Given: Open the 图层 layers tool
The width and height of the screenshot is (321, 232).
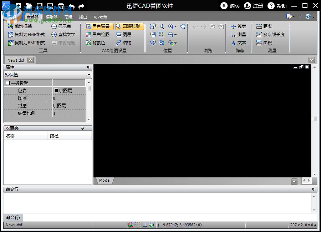Looking at the screenshot, I should click(x=124, y=35).
